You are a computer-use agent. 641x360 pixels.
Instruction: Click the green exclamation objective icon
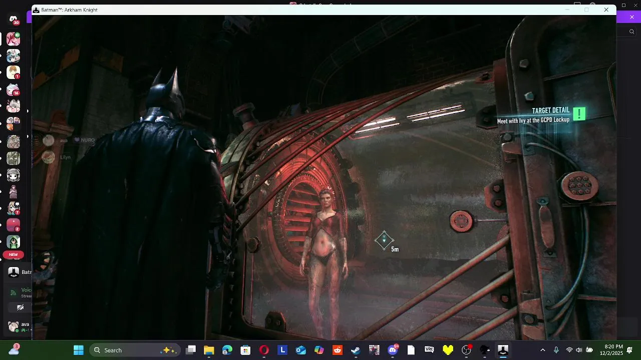point(579,114)
